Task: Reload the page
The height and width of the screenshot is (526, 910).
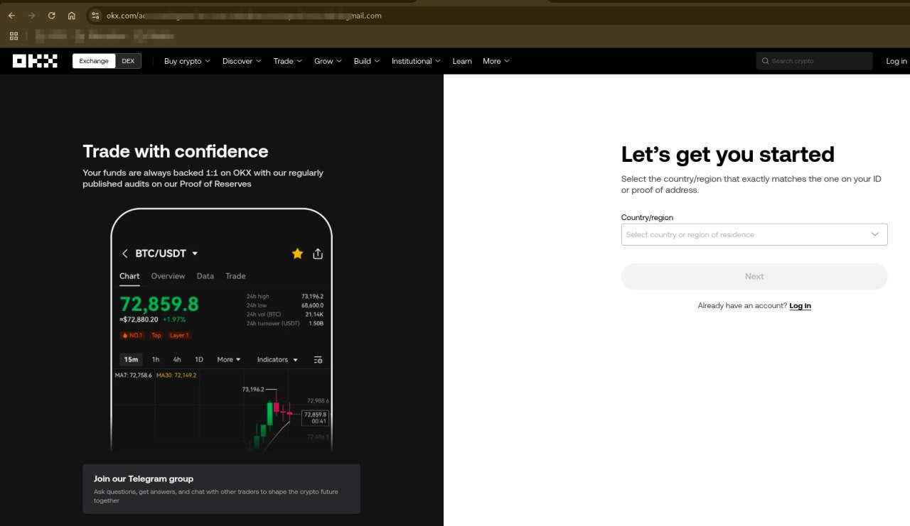Action: click(x=52, y=16)
